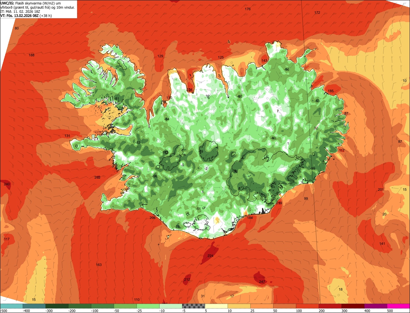Click the map value "141" in the southeast sea
The width and height of the screenshot is (410, 313).
(382, 244)
